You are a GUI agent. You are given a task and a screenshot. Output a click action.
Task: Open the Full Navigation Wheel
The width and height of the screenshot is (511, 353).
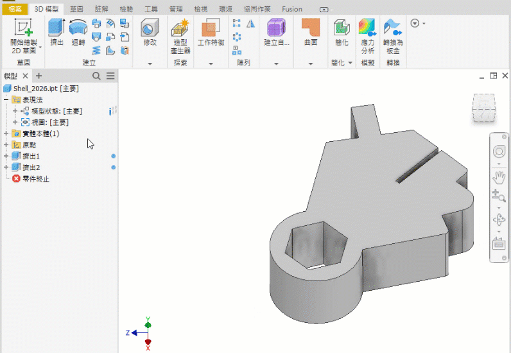point(499,151)
